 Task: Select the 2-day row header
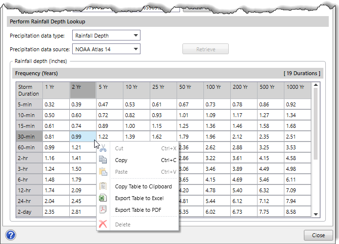29,212
